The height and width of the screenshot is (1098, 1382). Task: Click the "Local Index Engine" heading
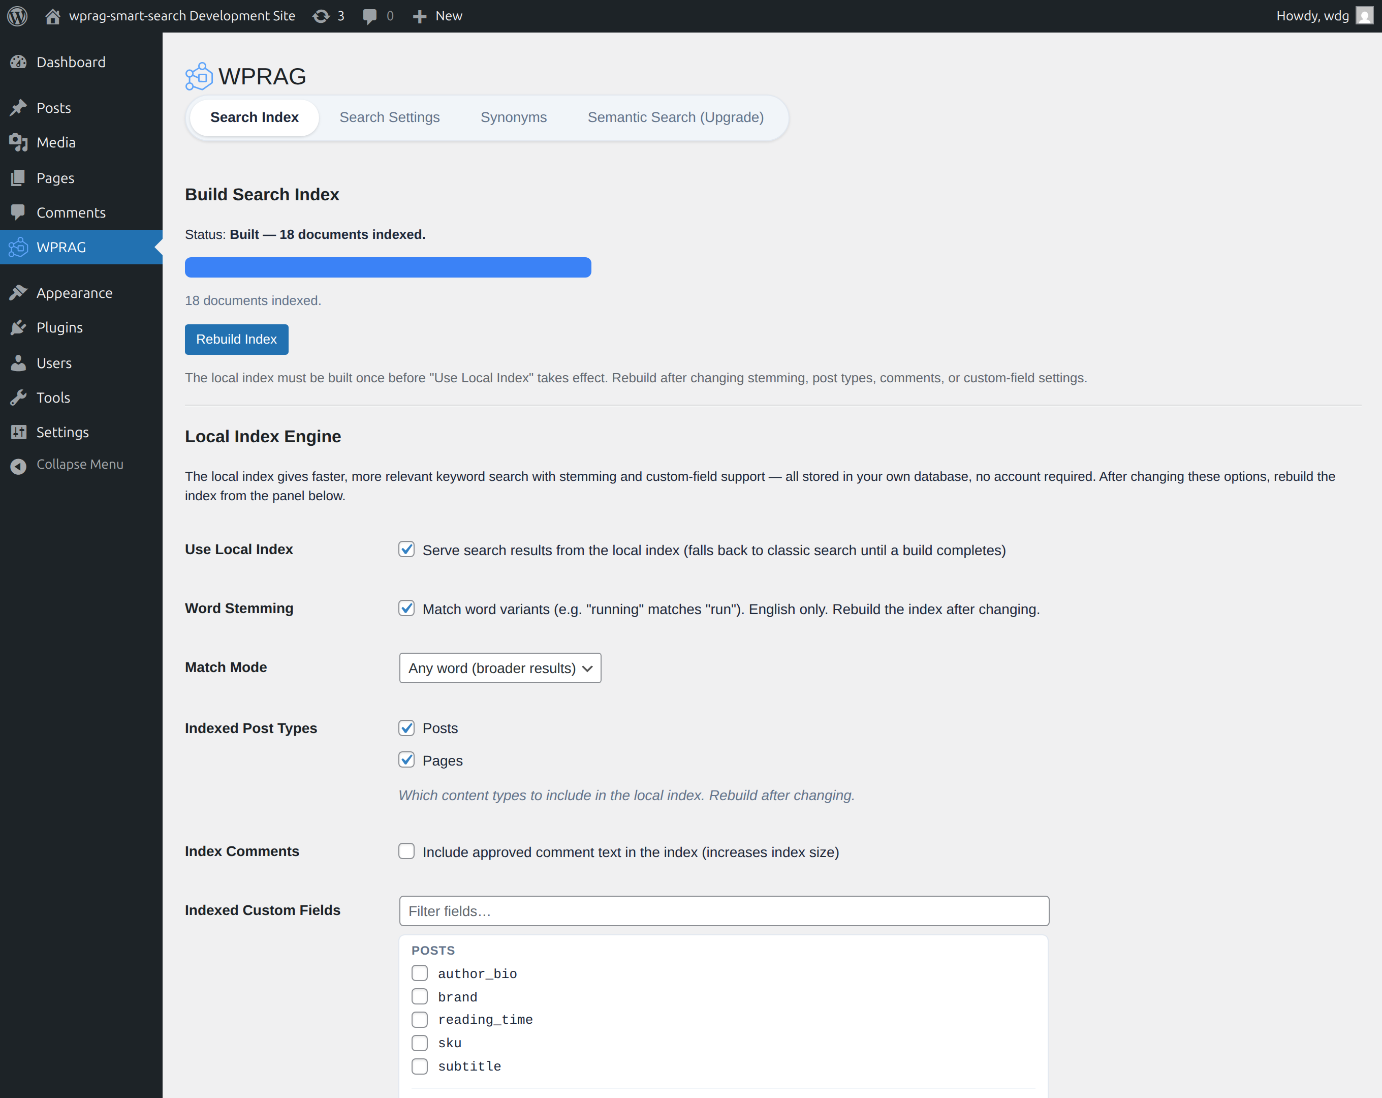[263, 436]
